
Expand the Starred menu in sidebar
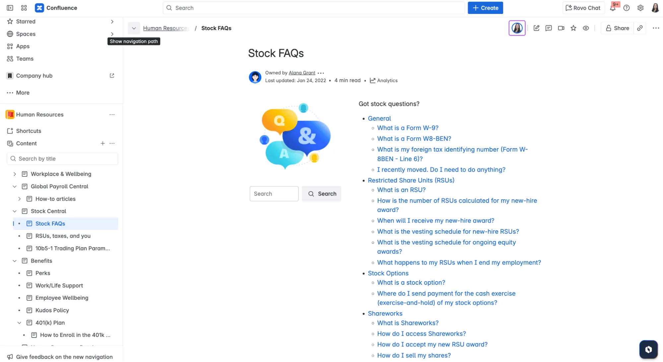tap(112, 22)
